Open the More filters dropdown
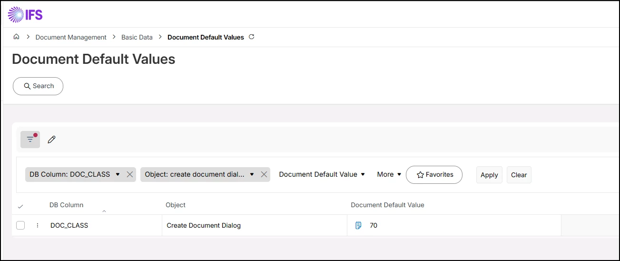 point(389,175)
